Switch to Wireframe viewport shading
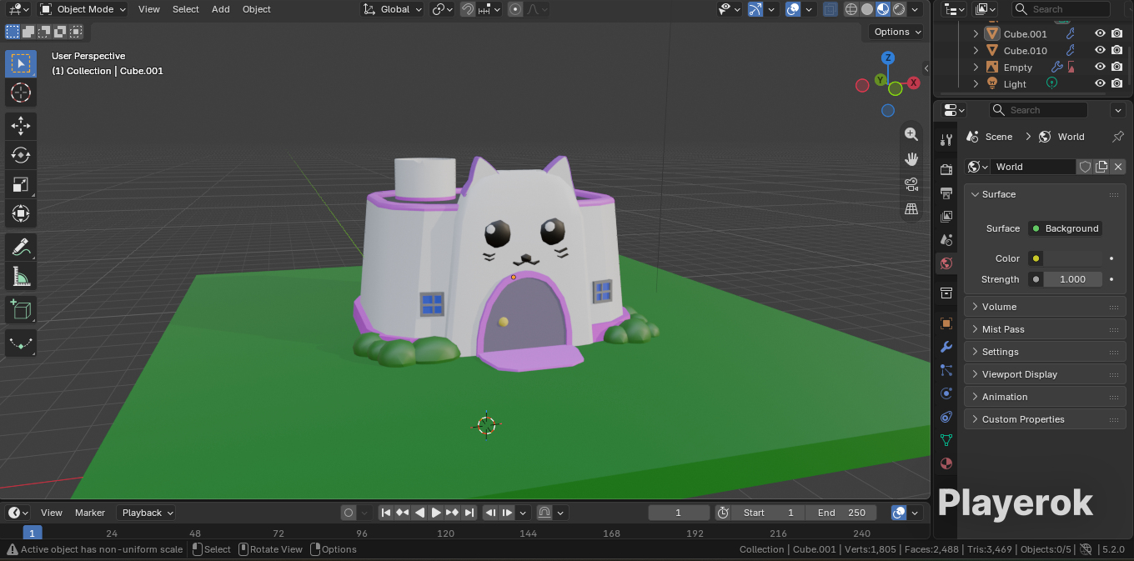This screenshot has height=561, width=1134. [x=851, y=9]
